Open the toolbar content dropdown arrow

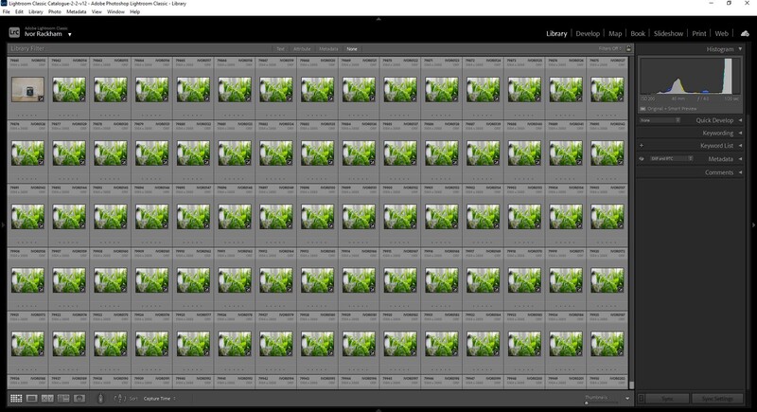pyautogui.click(x=627, y=399)
